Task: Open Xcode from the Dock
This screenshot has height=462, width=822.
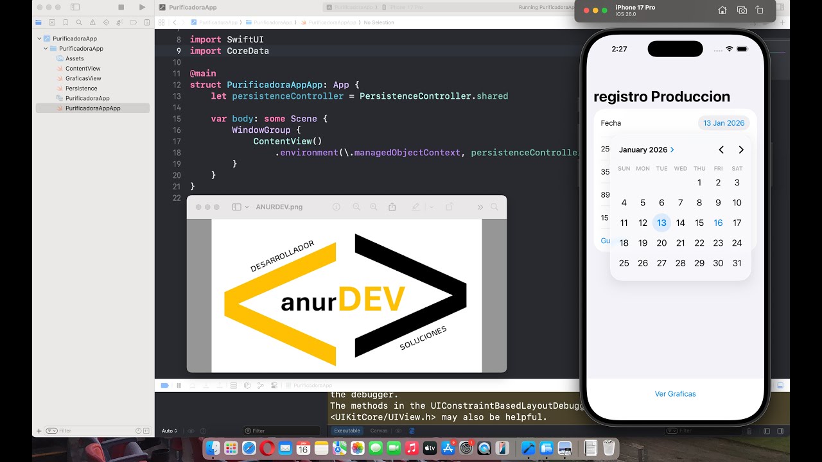Action: pyautogui.click(x=528, y=448)
